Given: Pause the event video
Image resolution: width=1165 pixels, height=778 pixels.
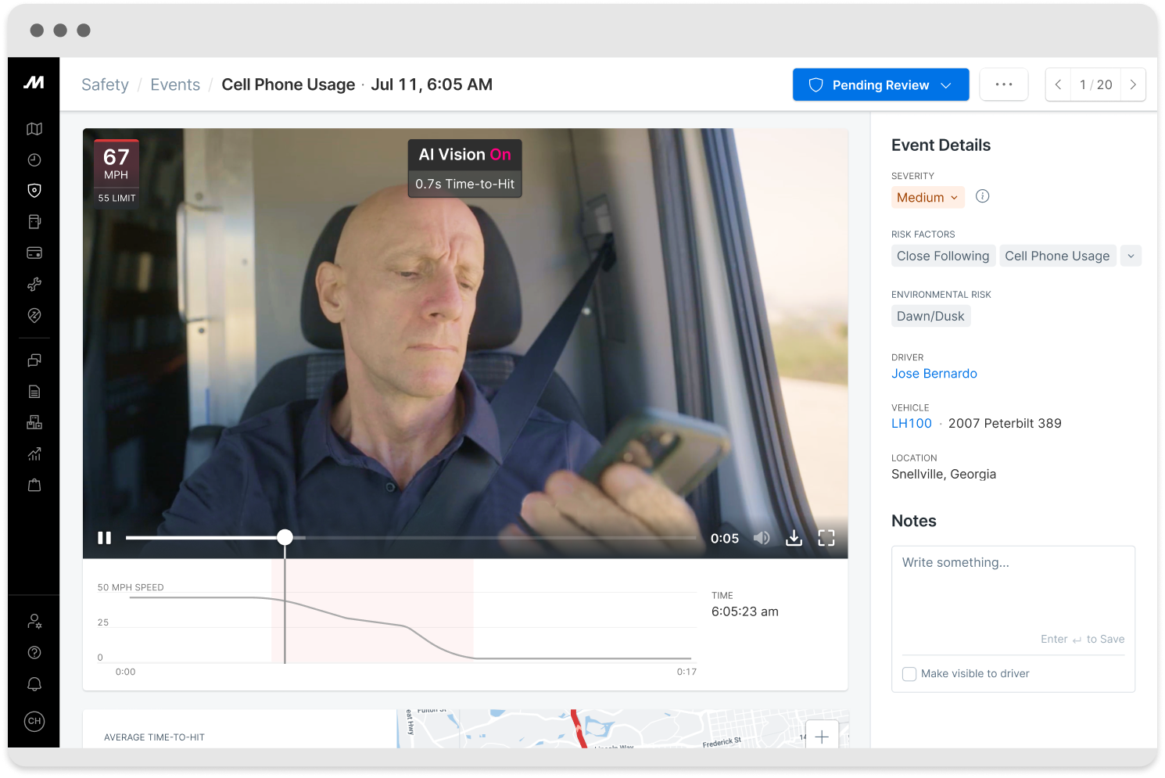Looking at the screenshot, I should pos(104,538).
